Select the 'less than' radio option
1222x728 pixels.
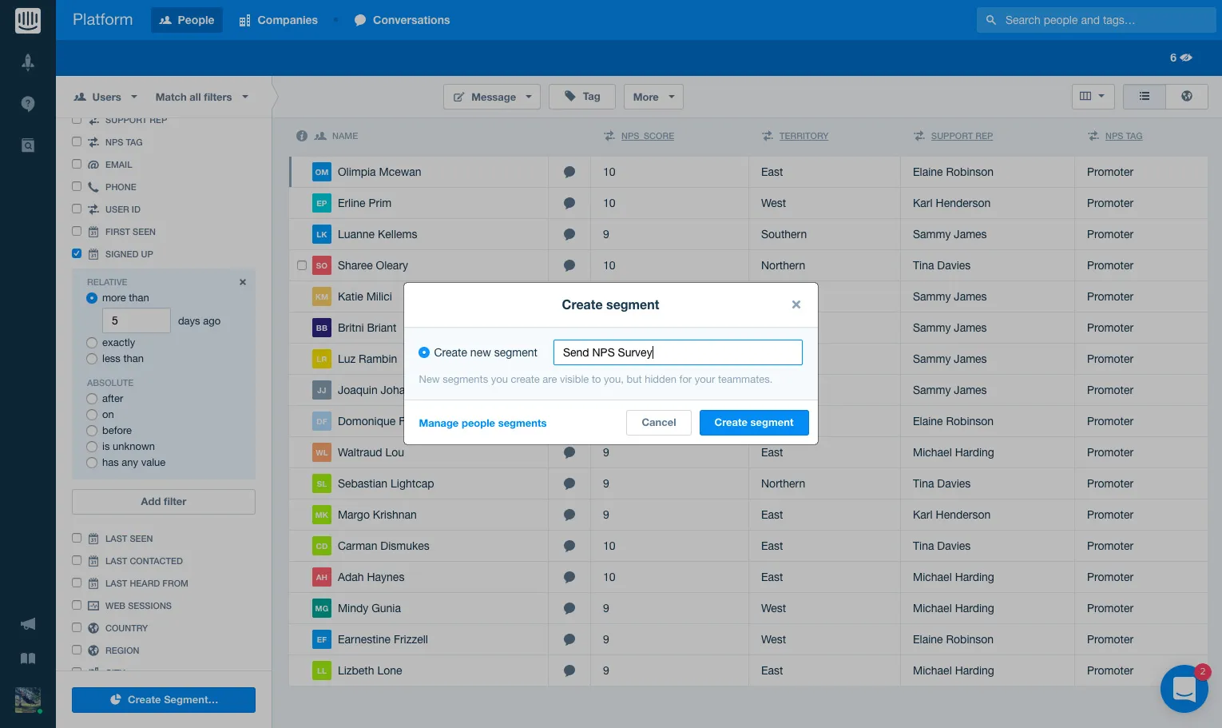[92, 359]
